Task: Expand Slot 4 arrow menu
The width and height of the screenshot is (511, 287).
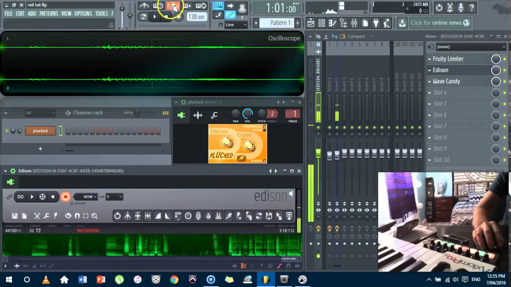Action: point(430,92)
